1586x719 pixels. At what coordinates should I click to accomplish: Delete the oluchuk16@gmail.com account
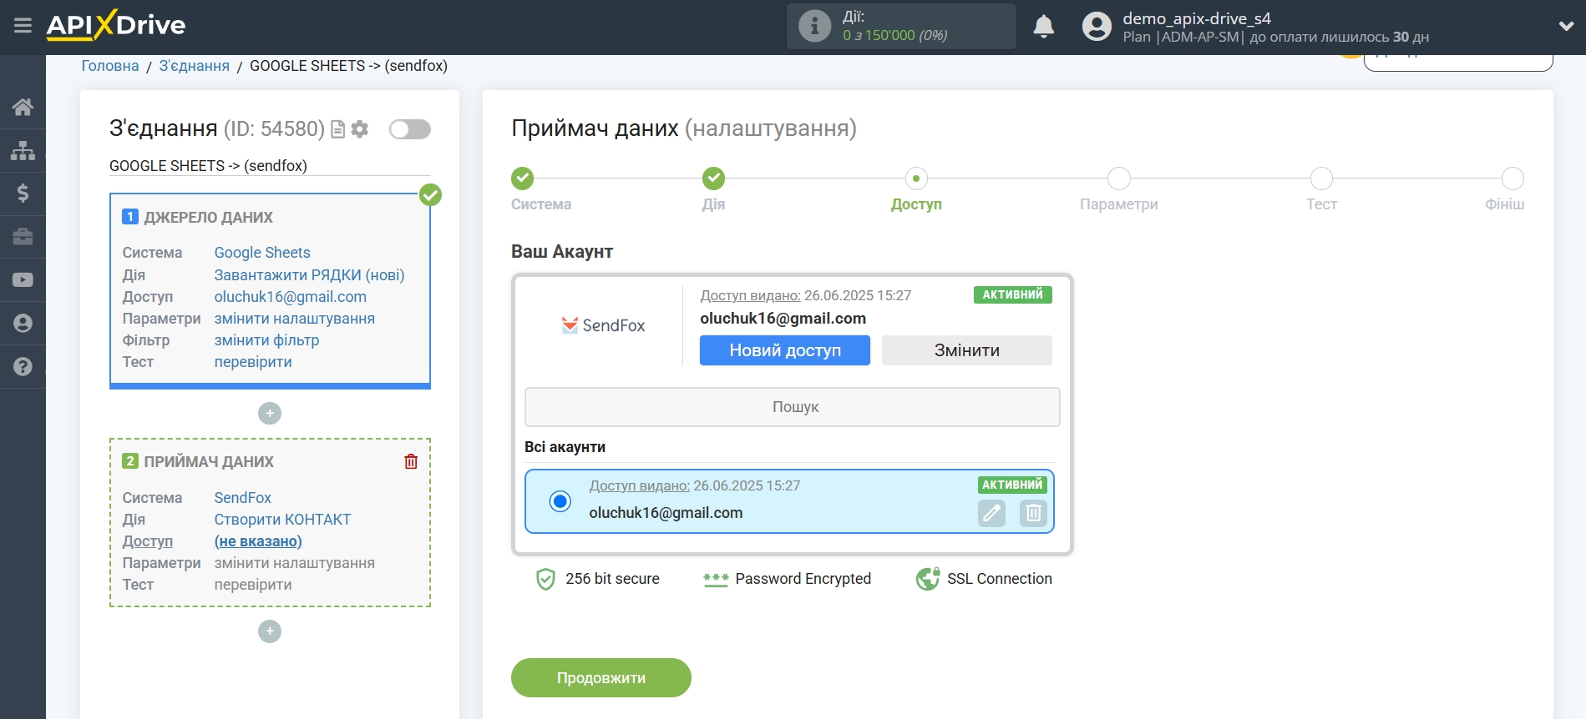pyautogui.click(x=1033, y=513)
